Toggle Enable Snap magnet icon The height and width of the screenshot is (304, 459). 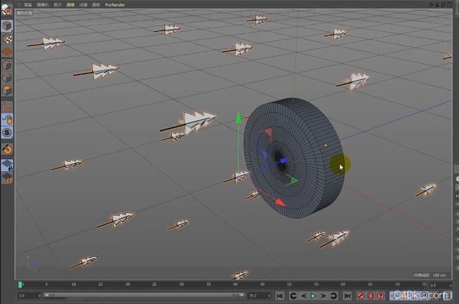tap(7, 149)
